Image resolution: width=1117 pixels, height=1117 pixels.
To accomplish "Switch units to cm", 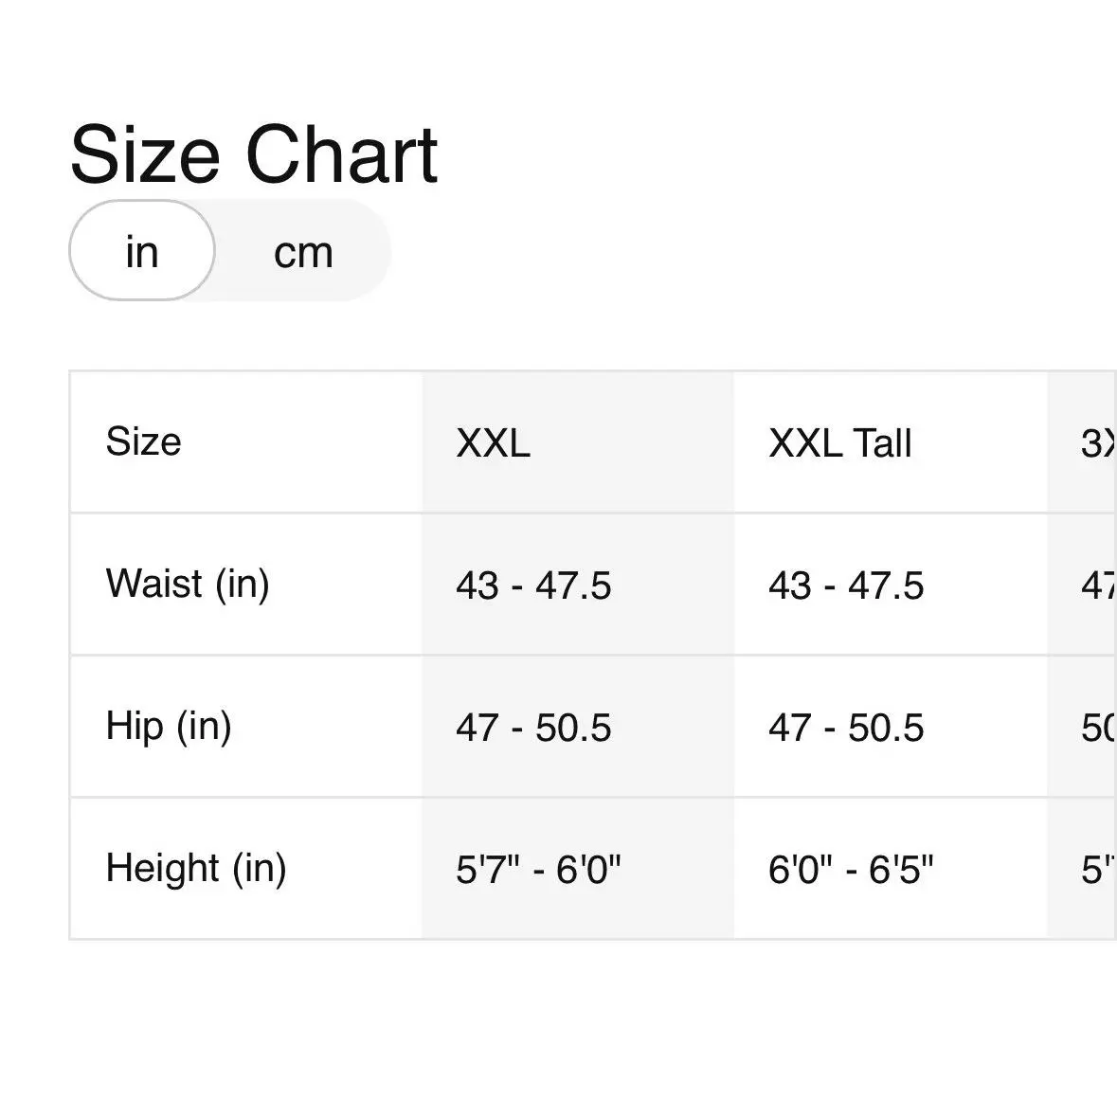I will point(303,251).
